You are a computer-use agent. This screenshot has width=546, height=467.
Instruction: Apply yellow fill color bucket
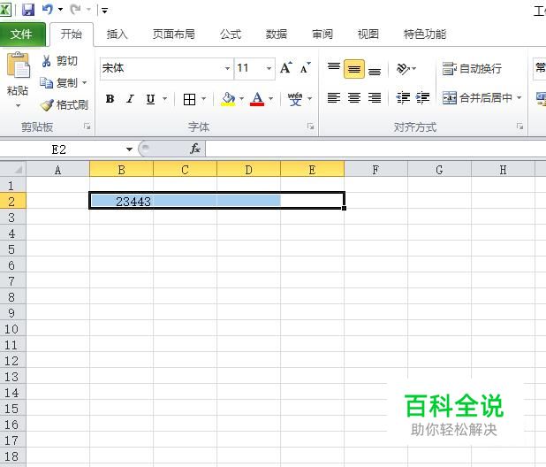pos(229,99)
